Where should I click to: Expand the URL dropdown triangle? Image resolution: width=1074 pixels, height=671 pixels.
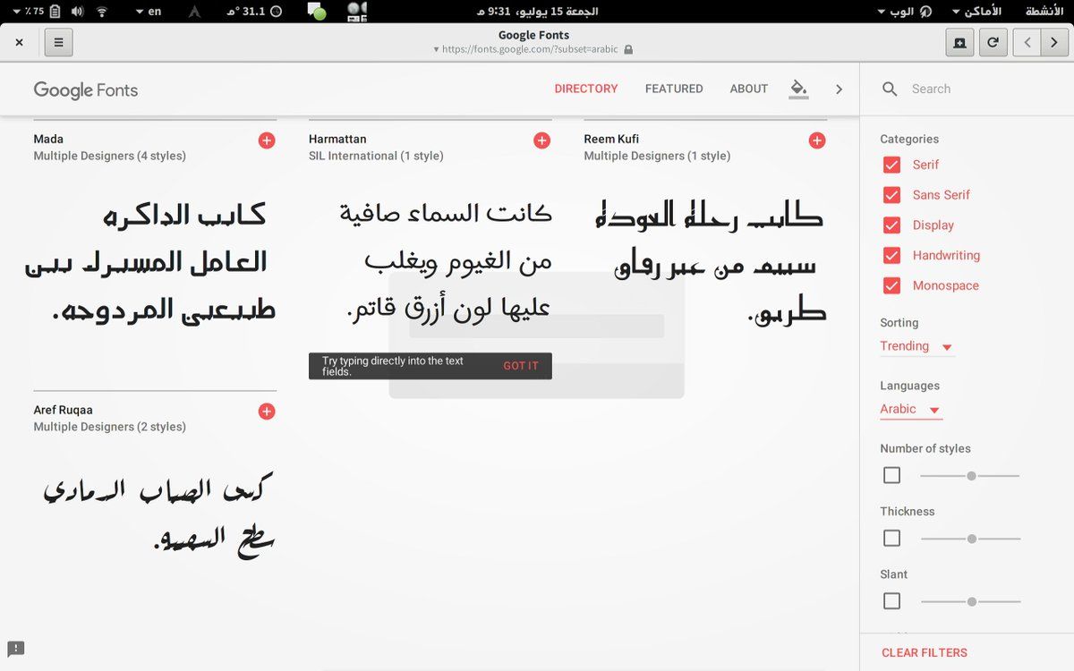[x=436, y=50]
